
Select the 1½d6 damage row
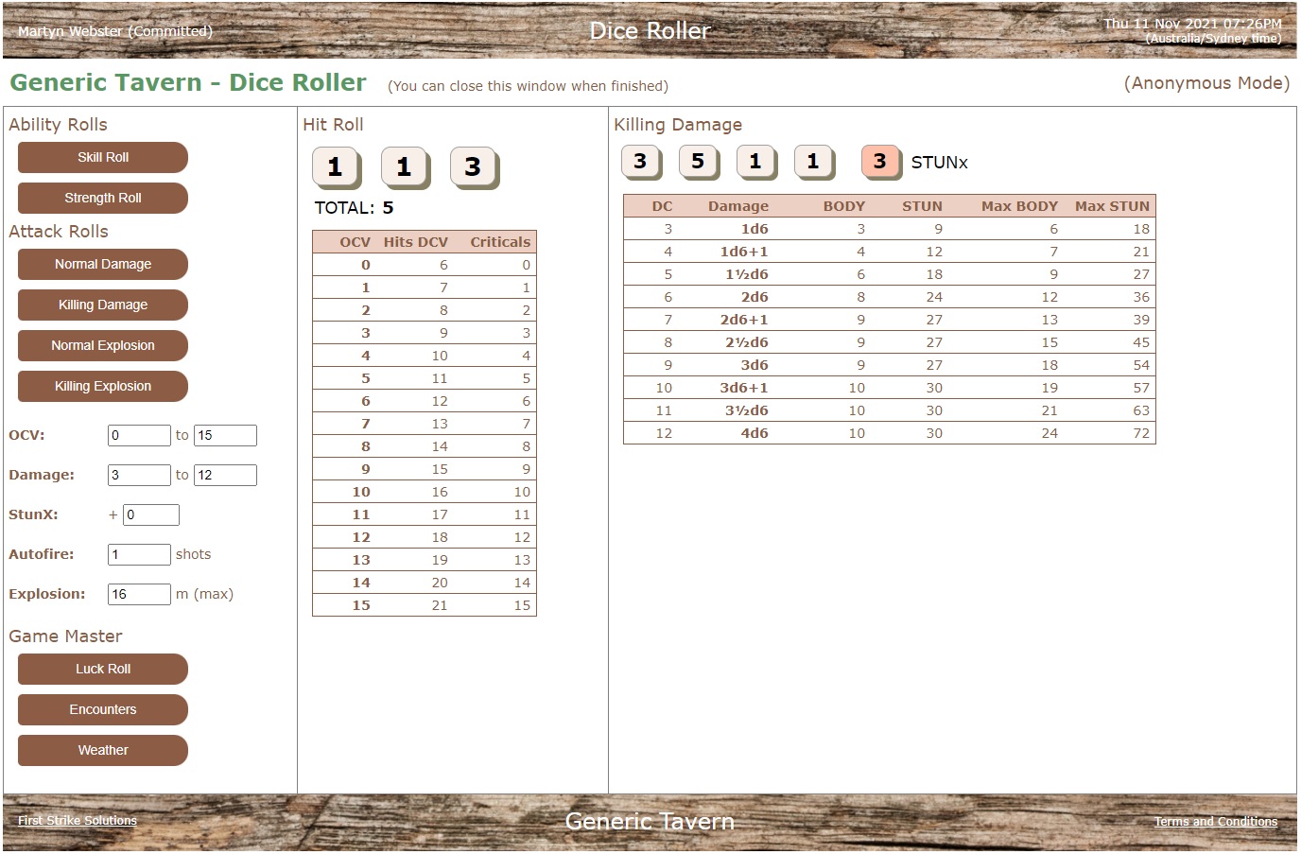[890, 274]
